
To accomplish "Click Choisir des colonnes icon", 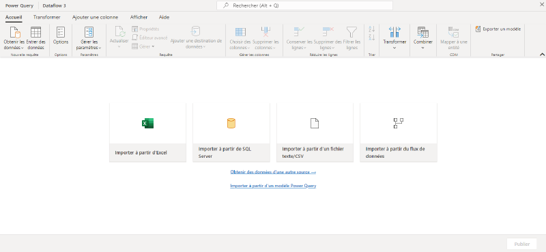I will (x=240, y=32).
